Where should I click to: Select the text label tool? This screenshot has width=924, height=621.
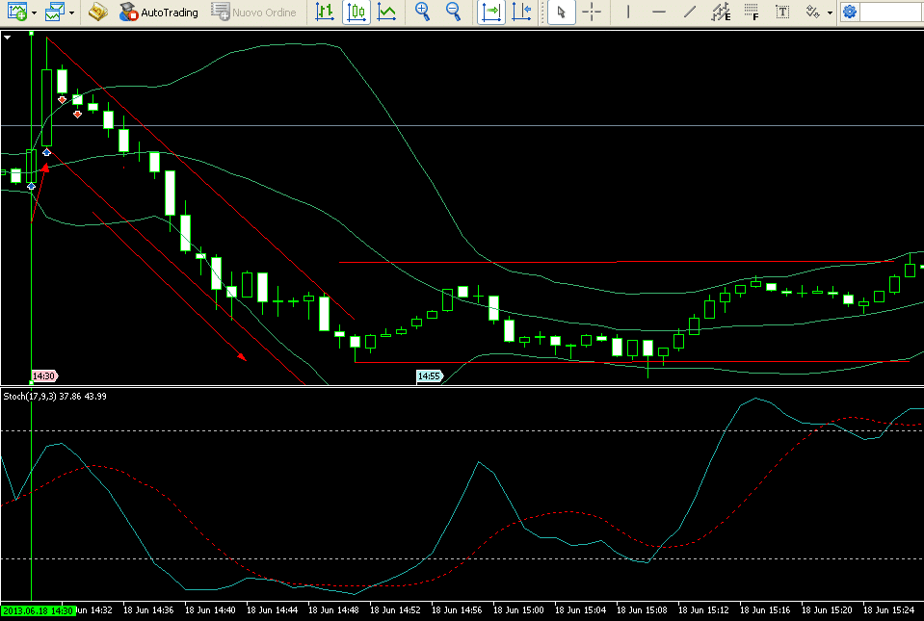[782, 12]
